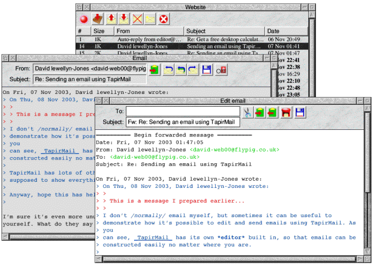The height and width of the screenshot is (269, 374).
Task: Click the 'Date: Fri, 07 Nov 2003 01:47:05' line
Action: 149,143
